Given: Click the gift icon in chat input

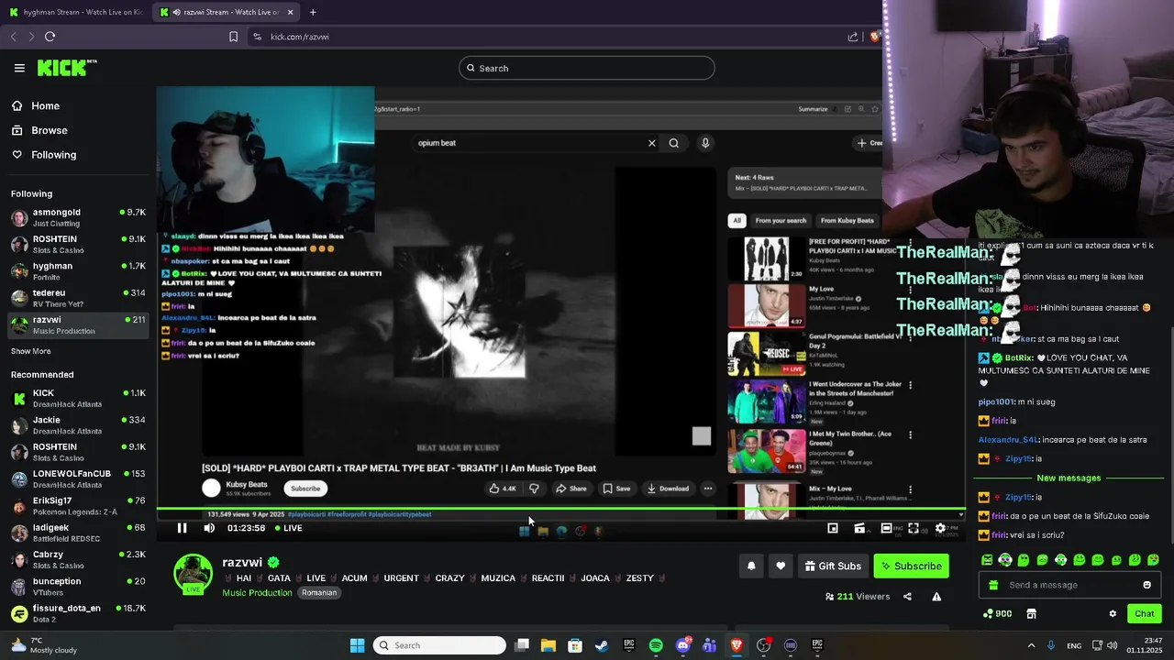Looking at the screenshot, I should [993, 585].
